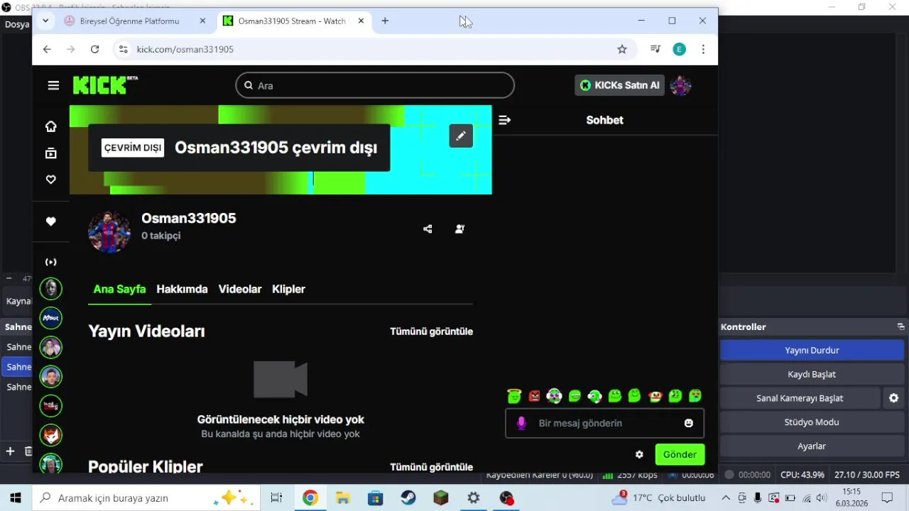Open the profile avatar menu top right

[x=680, y=85]
